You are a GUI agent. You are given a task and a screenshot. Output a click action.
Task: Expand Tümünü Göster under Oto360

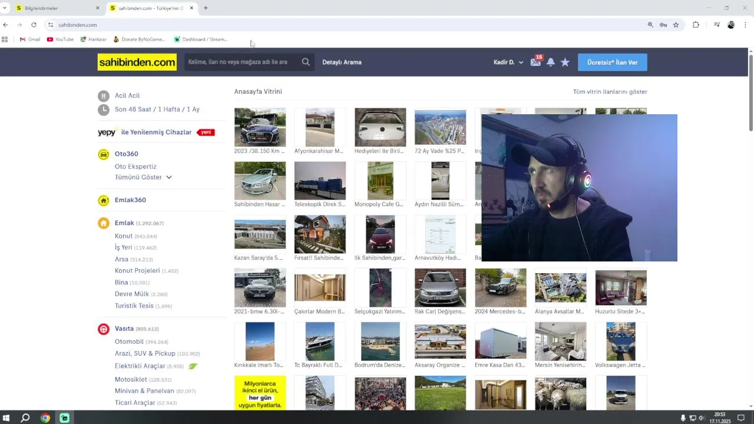143,177
